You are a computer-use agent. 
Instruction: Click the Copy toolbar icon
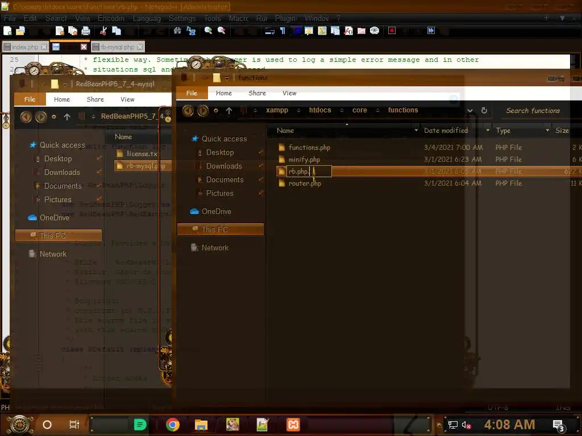(117, 31)
